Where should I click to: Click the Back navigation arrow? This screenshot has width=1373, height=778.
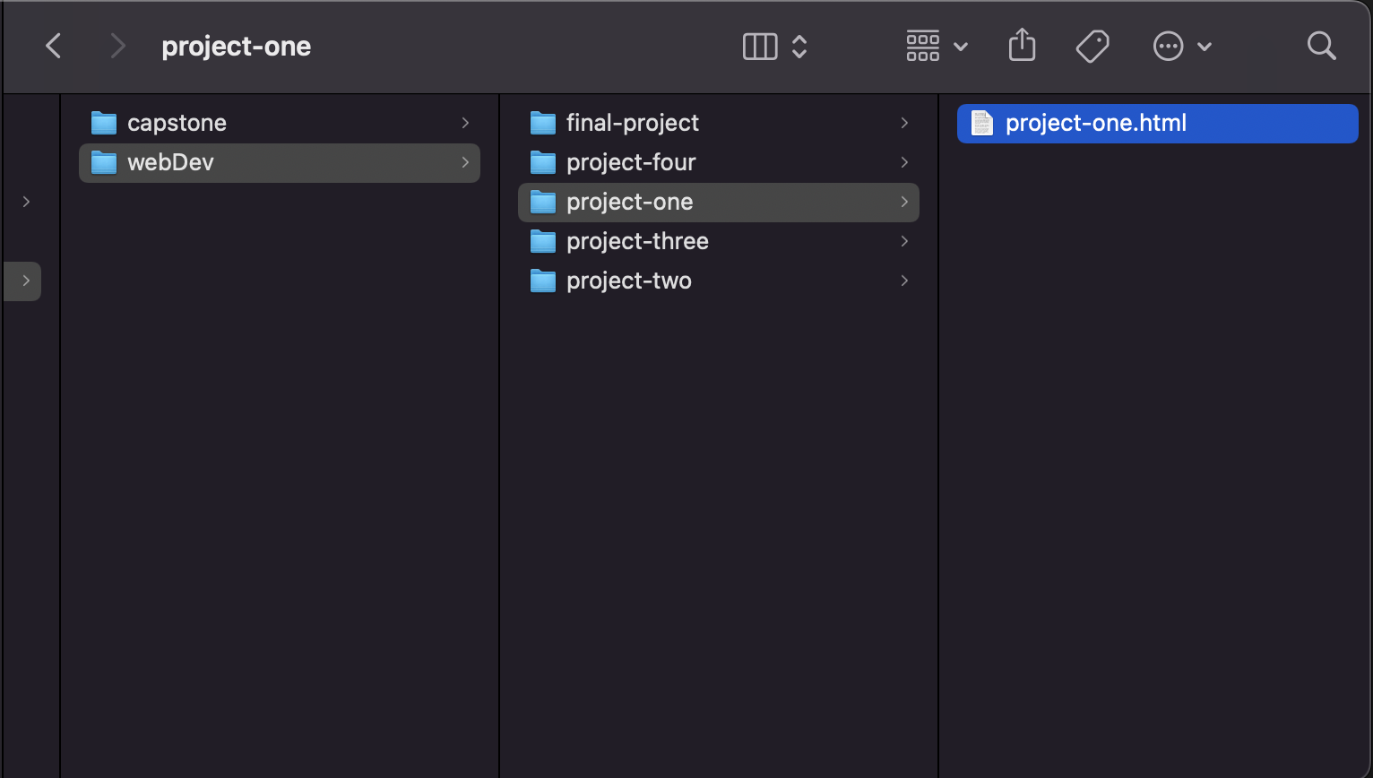tap(53, 46)
